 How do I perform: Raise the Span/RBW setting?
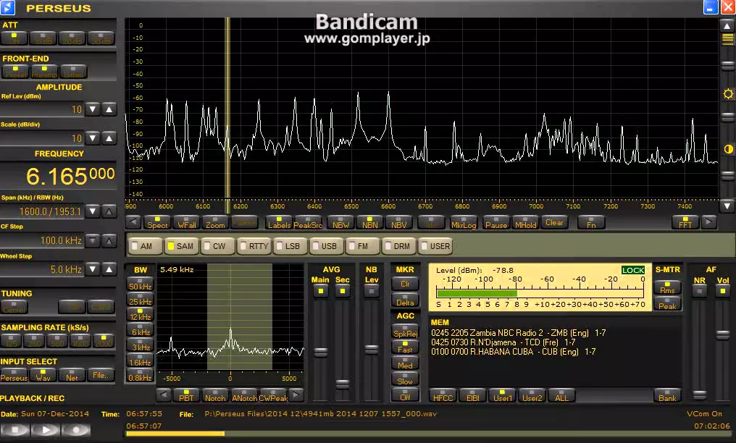[x=109, y=211]
